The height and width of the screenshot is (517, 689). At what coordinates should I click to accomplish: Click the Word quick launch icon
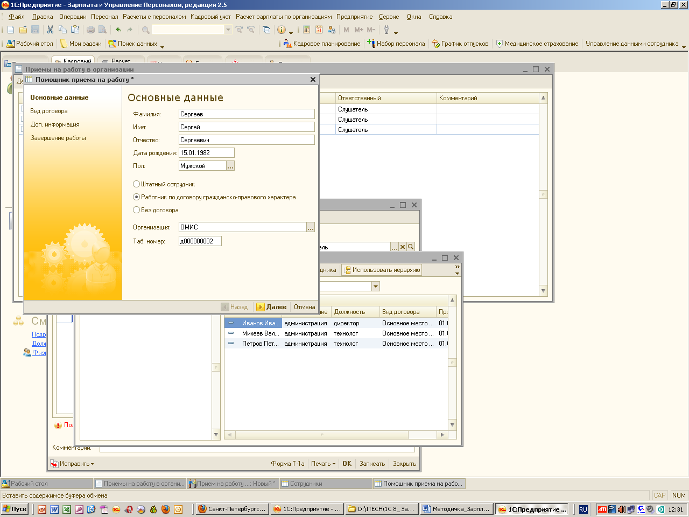tap(54, 509)
